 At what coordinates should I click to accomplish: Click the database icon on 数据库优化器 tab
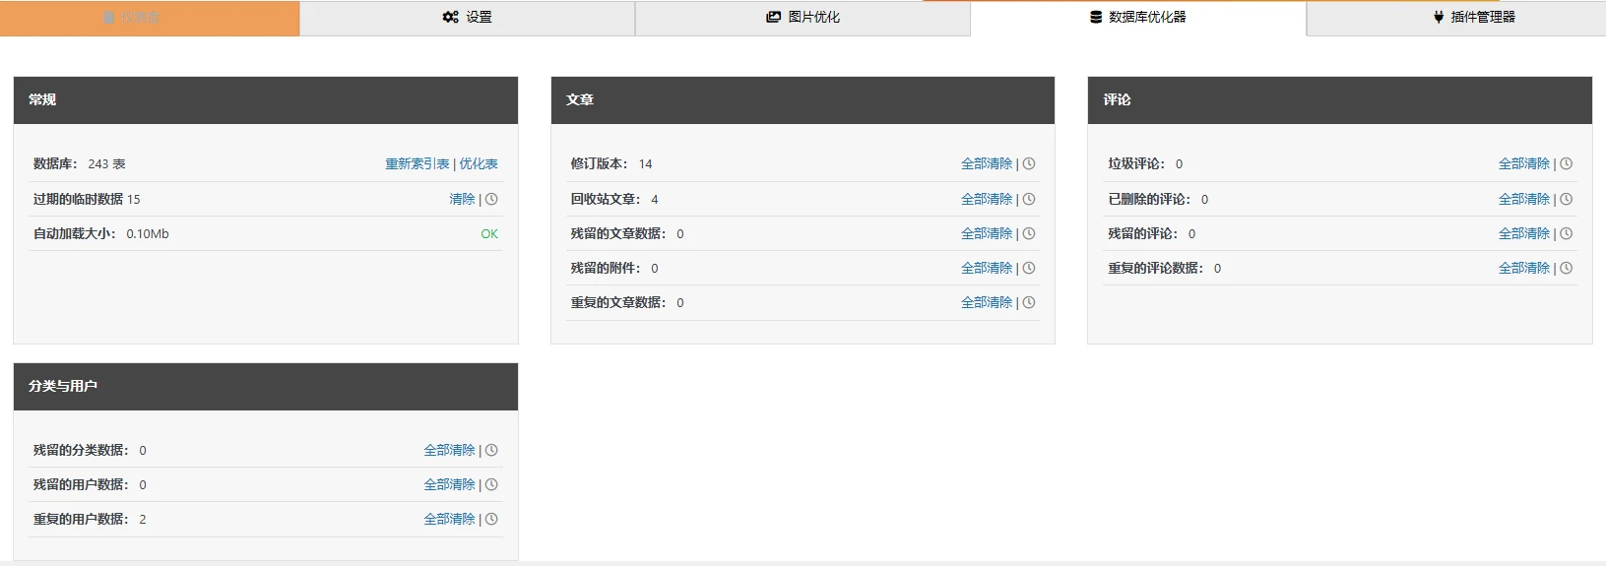(1096, 17)
